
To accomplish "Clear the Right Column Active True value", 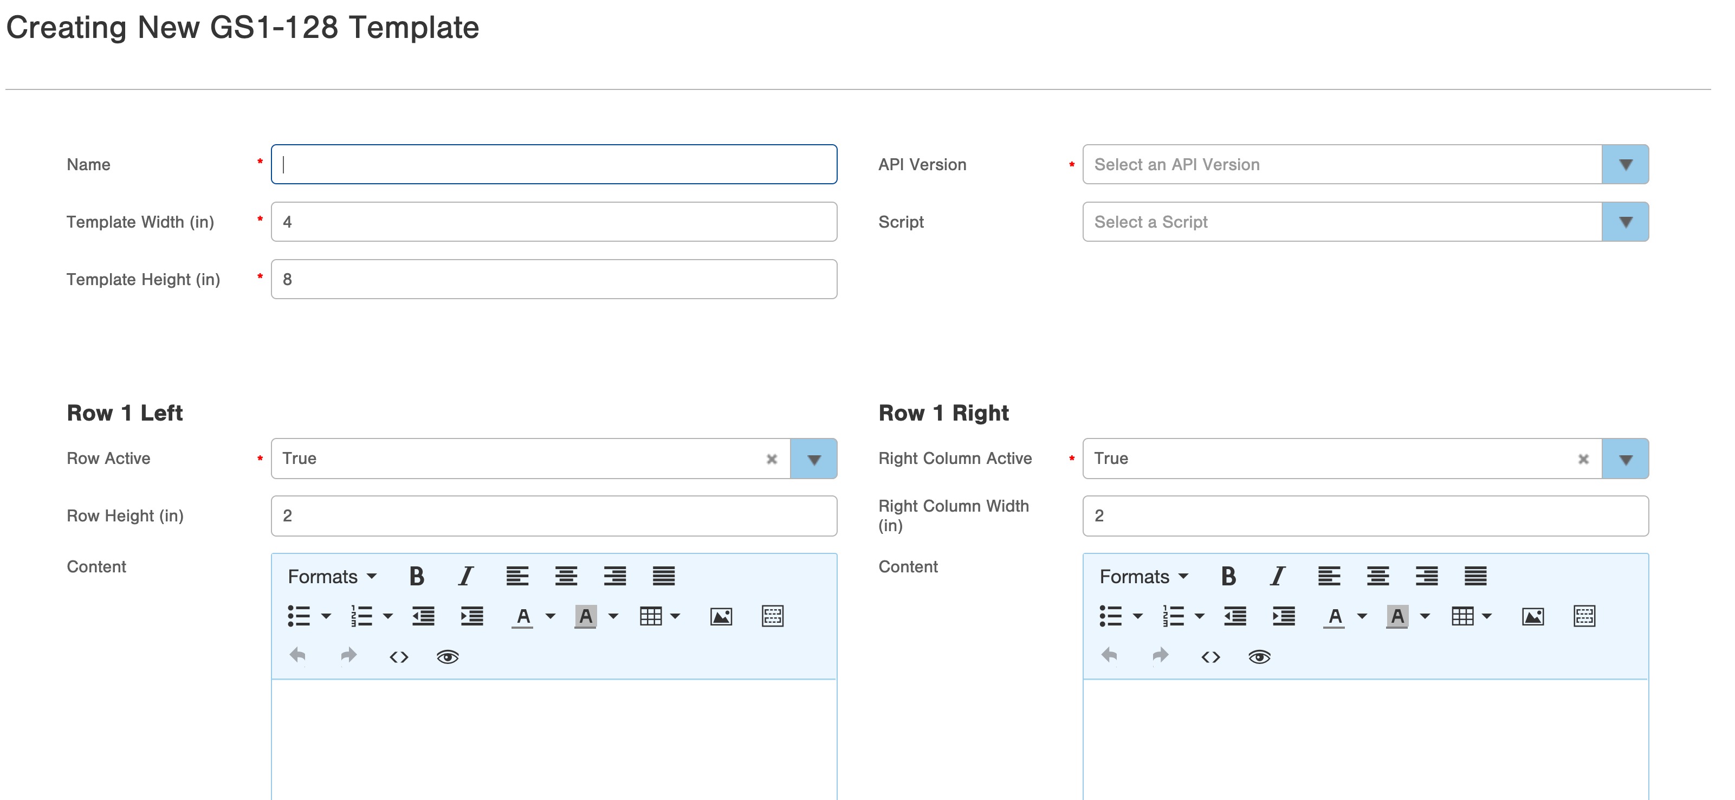I will pos(1583,459).
